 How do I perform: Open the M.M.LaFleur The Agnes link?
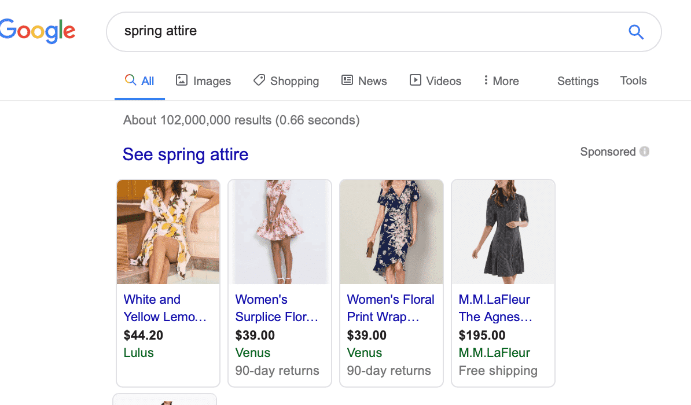(495, 308)
